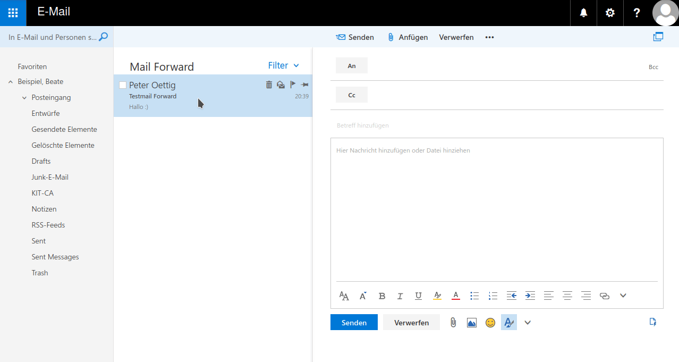Attach file with bottom paperclip icon
679x362 pixels.
click(x=453, y=322)
